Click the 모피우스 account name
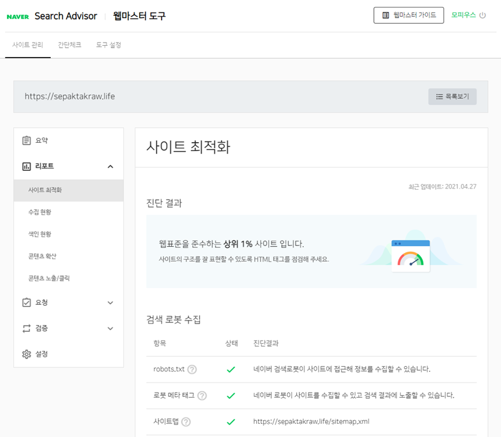Viewport: 501px width, 437px height. click(462, 15)
